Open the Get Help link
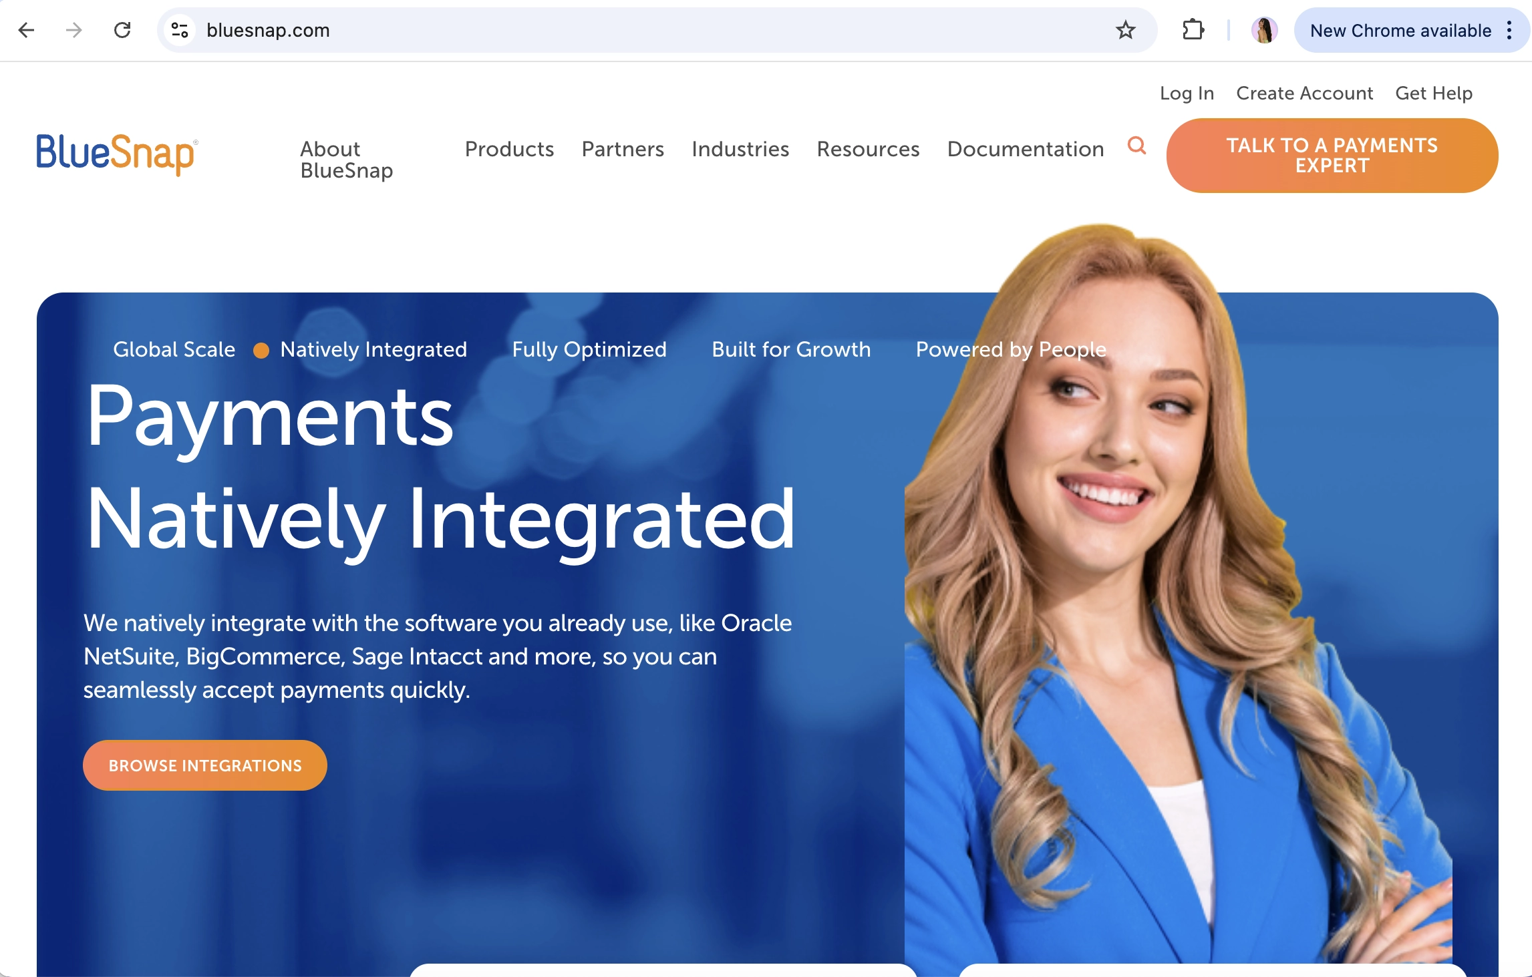Viewport: 1532px width, 977px height. coord(1434,93)
